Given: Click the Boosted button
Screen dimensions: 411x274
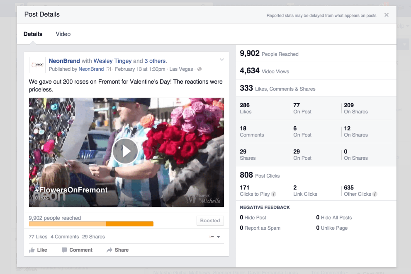Looking at the screenshot, I should (210, 221).
